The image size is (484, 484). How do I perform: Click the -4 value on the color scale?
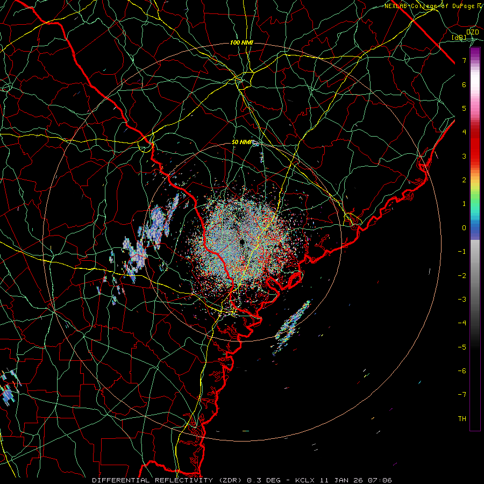click(x=462, y=323)
